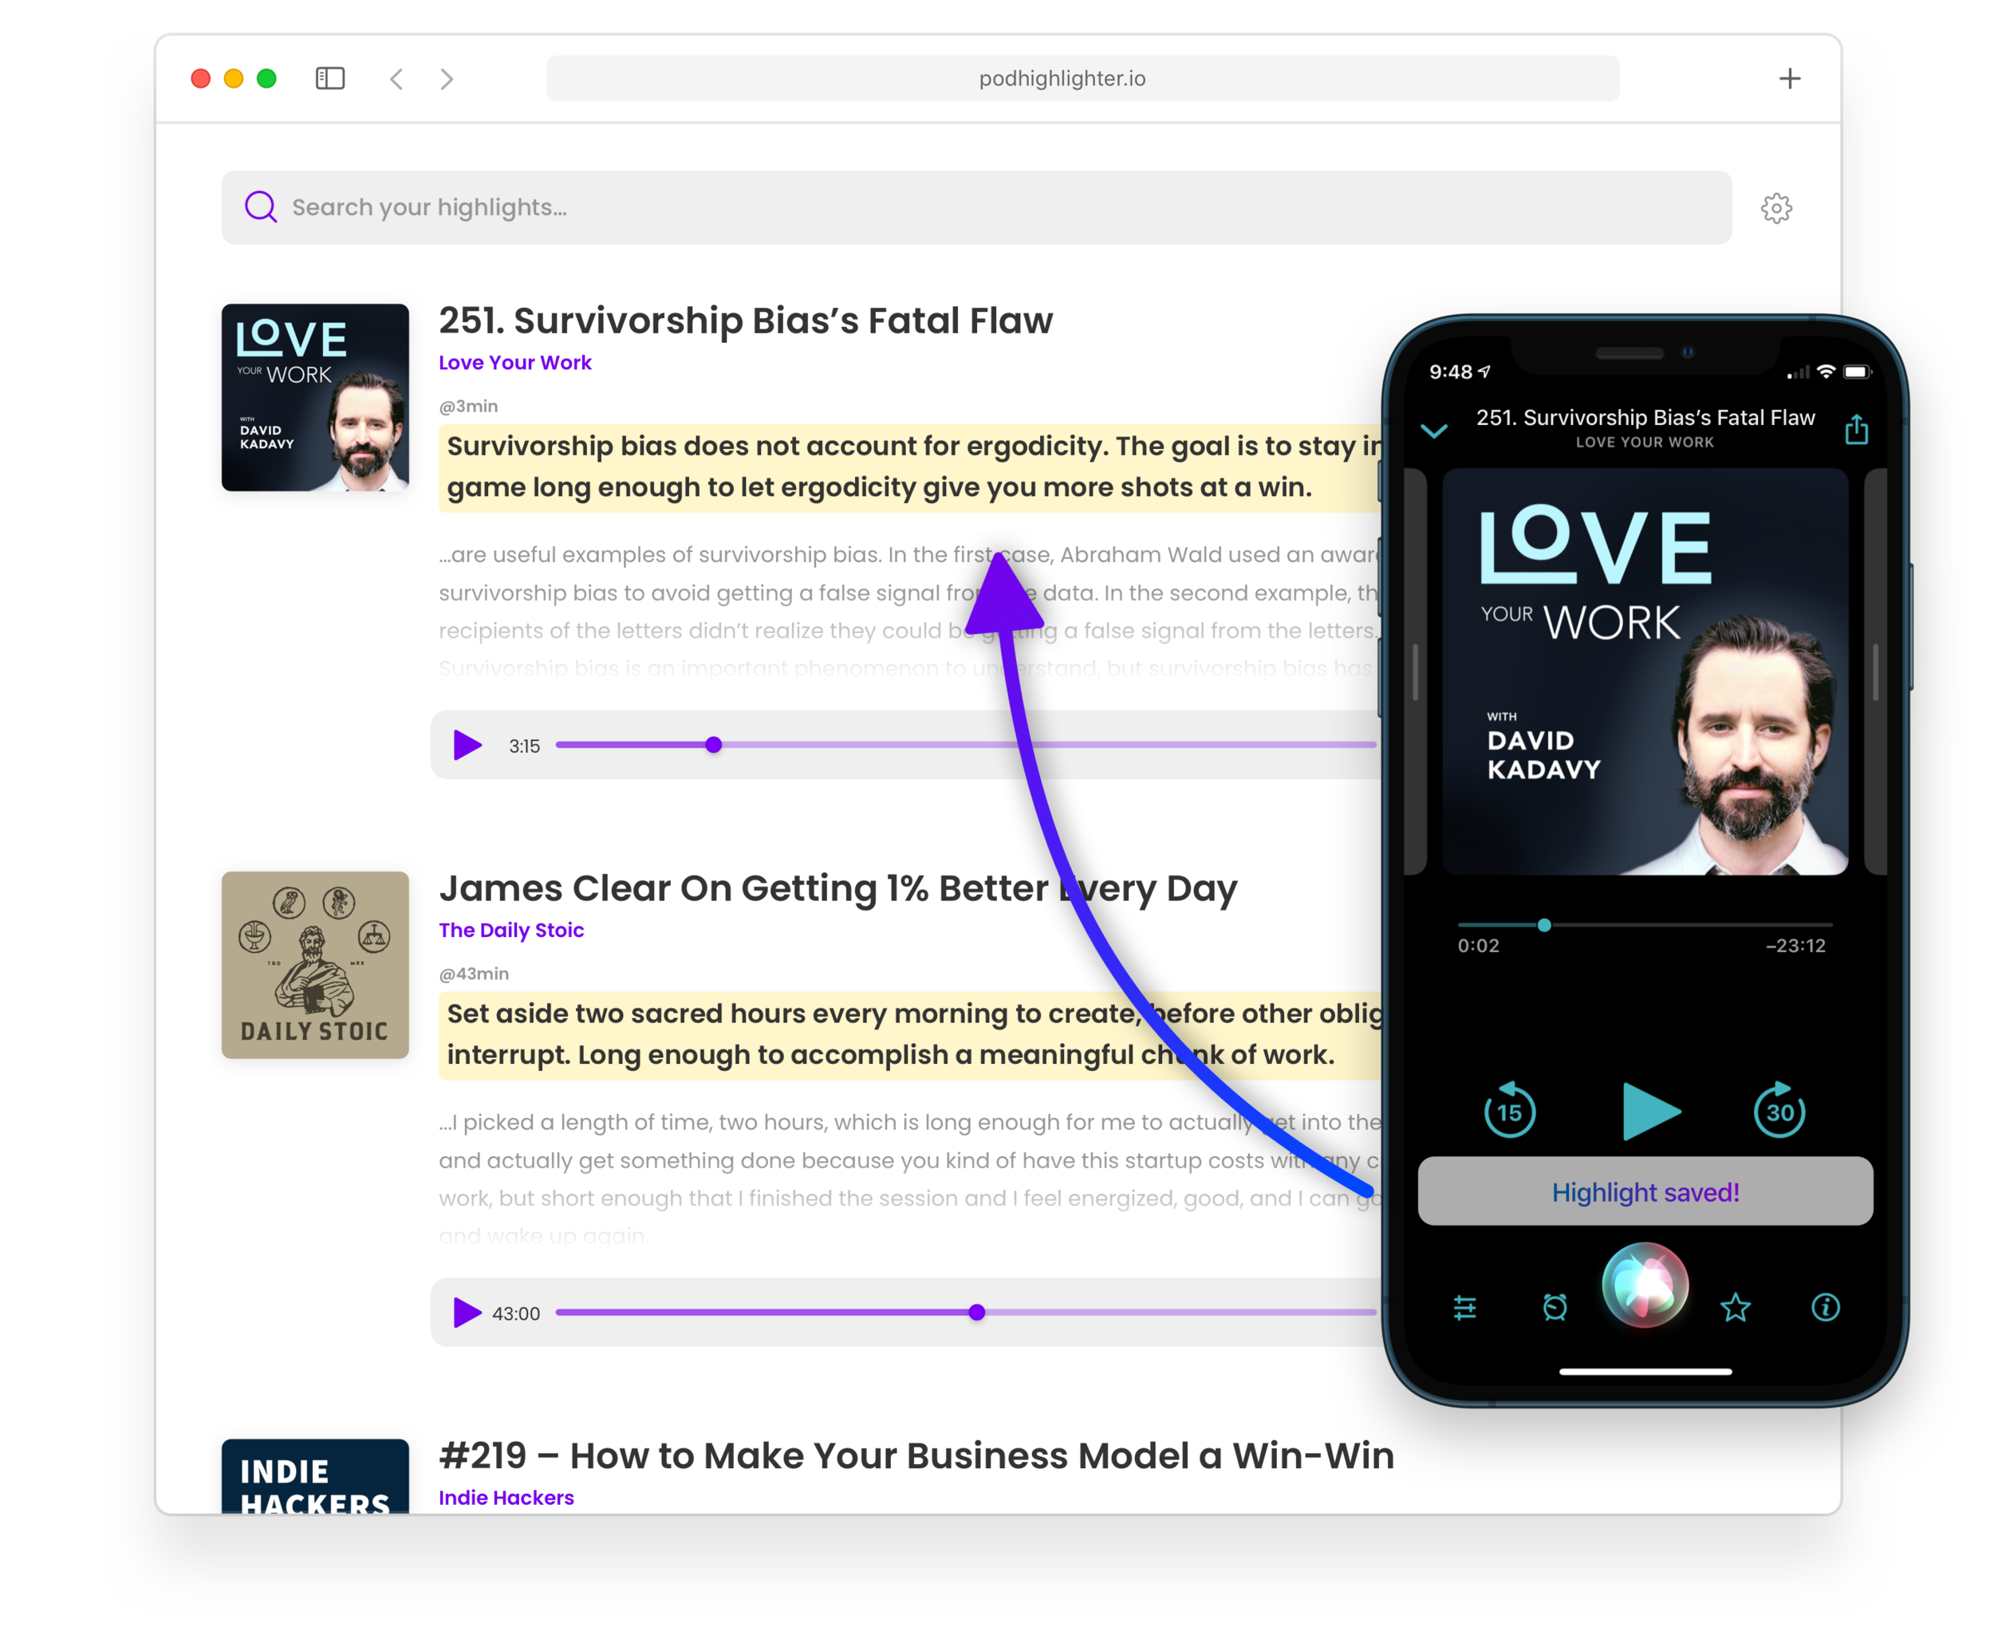The image size is (1994, 1626).
Task: Open the episode info icon
Action: pyautogui.click(x=1824, y=1308)
